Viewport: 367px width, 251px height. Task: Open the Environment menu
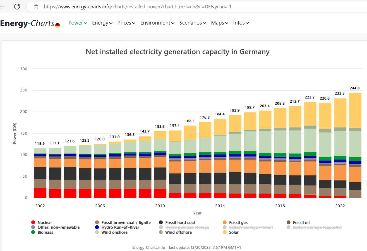(x=157, y=23)
